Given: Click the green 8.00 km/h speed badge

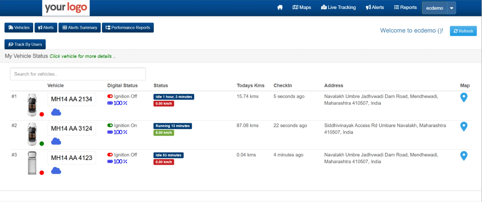Looking at the screenshot, I should point(164,133).
